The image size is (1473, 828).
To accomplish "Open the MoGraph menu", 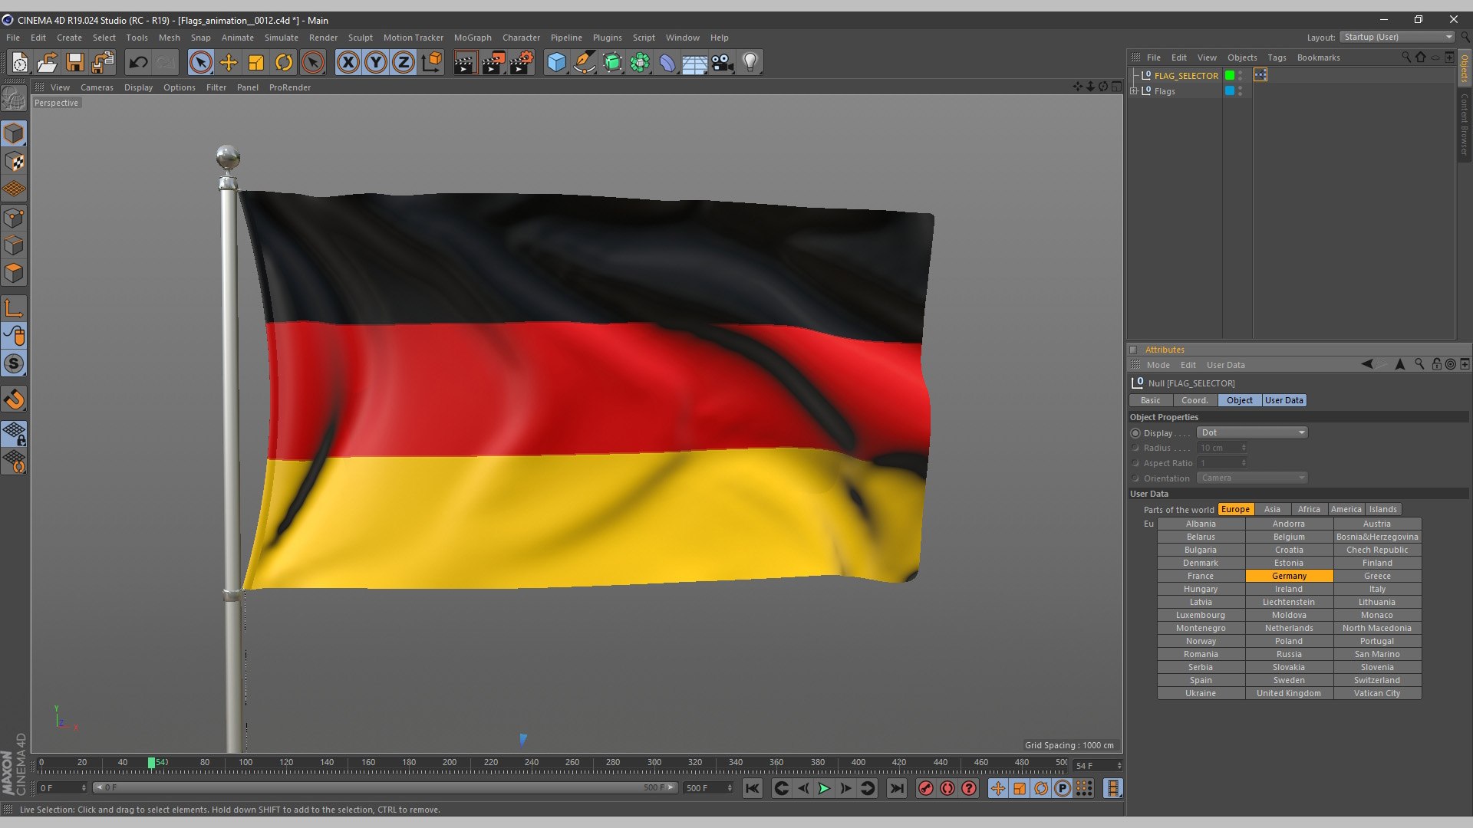I will (x=473, y=38).
